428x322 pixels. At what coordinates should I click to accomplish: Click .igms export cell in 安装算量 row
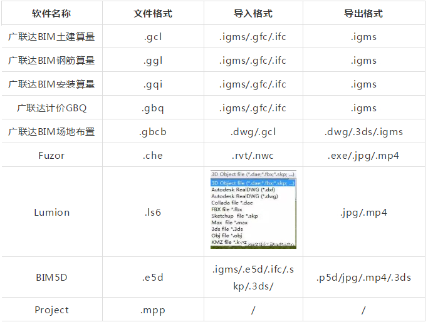point(363,84)
